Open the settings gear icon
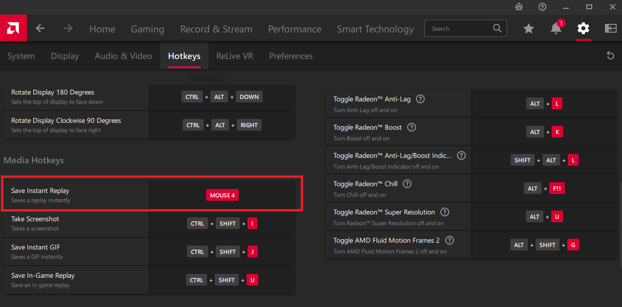 coord(583,29)
